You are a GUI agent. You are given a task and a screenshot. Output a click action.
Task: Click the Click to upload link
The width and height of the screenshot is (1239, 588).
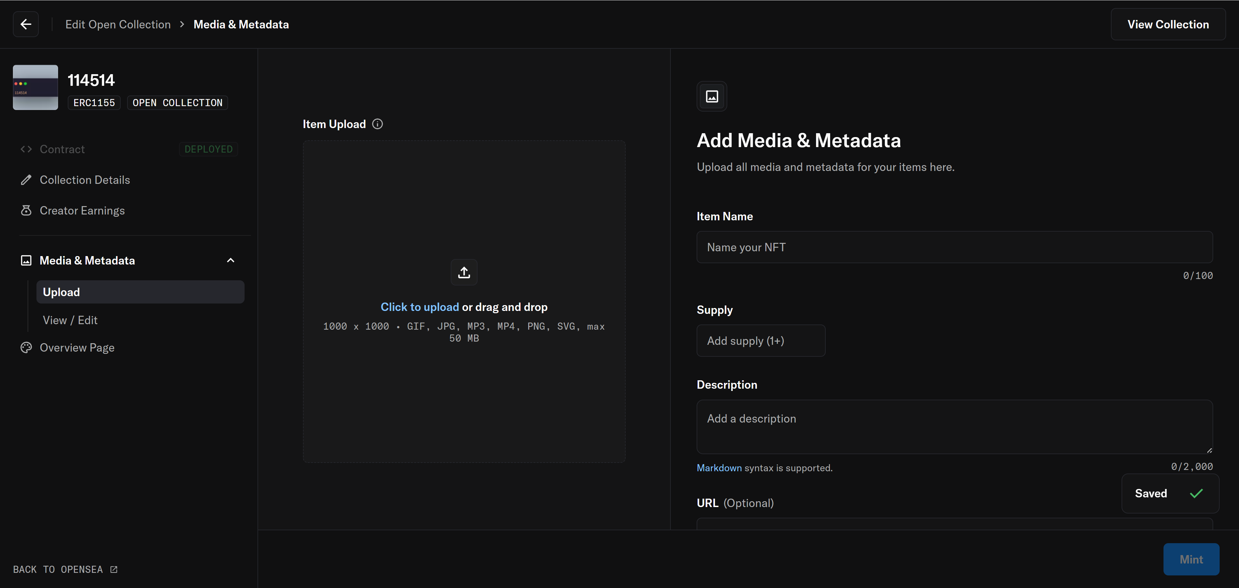coord(419,307)
